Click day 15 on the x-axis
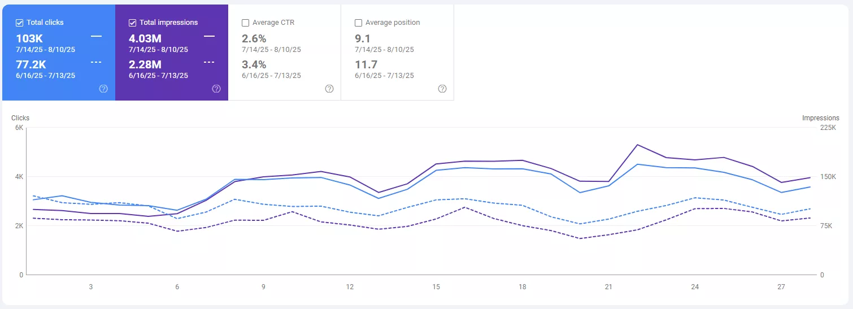The image size is (853, 309). [x=436, y=287]
